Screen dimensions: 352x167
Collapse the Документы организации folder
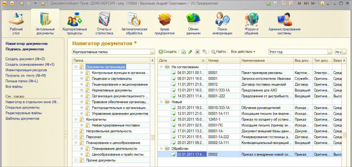coord(76,67)
